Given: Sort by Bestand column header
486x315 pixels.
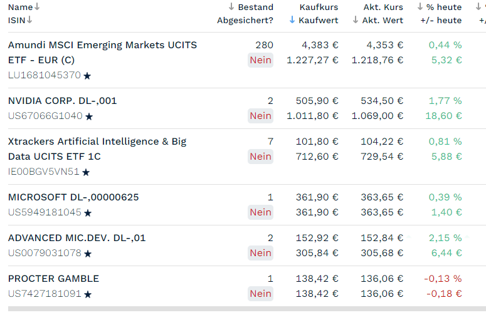Looking at the screenshot, I should [251, 7].
